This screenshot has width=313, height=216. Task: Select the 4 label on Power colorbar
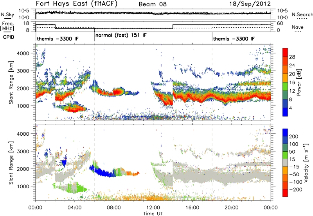pos(290,108)
